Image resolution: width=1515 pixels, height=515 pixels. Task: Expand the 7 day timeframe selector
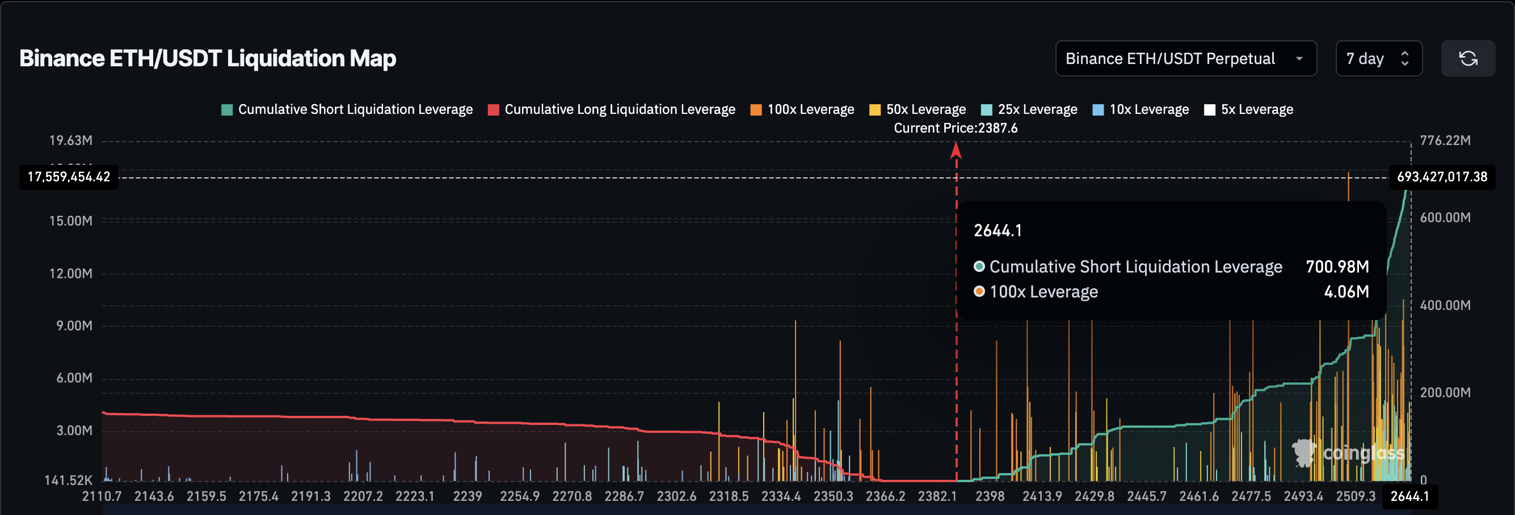(x=1378, y=59)
